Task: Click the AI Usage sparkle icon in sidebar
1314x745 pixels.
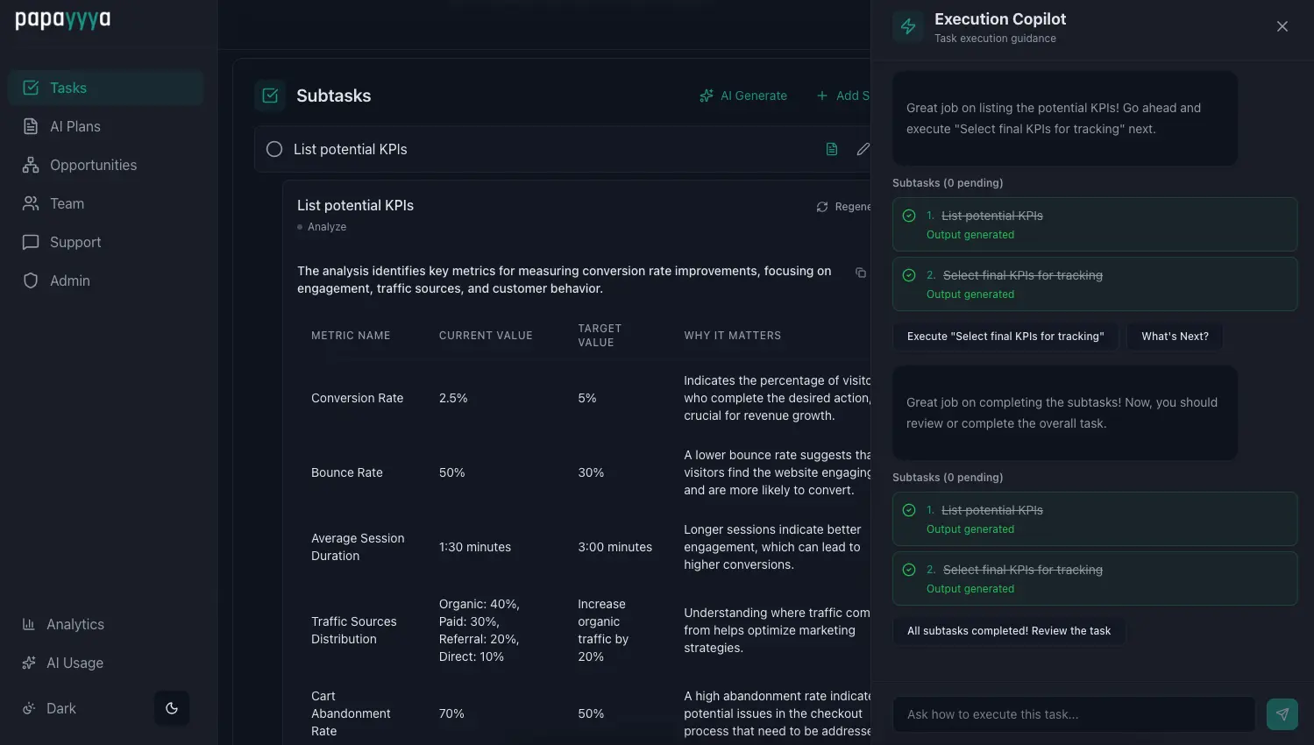Action: point(28,662)
